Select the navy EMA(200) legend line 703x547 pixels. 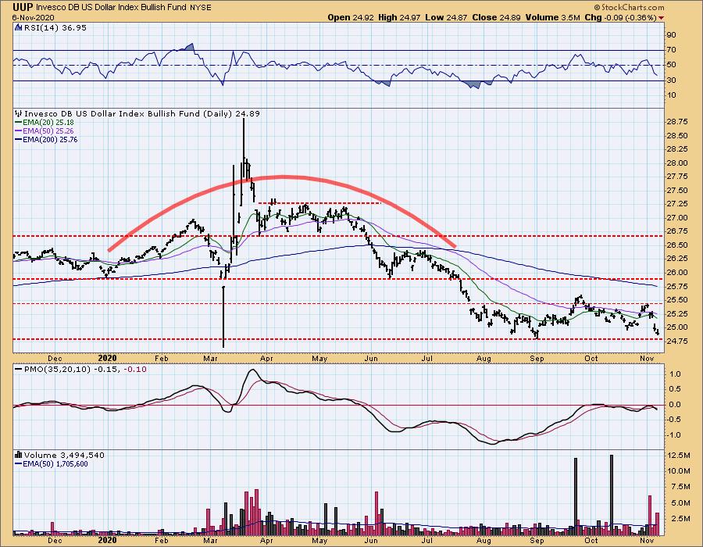pyautogui.click(x=19, y=139)
